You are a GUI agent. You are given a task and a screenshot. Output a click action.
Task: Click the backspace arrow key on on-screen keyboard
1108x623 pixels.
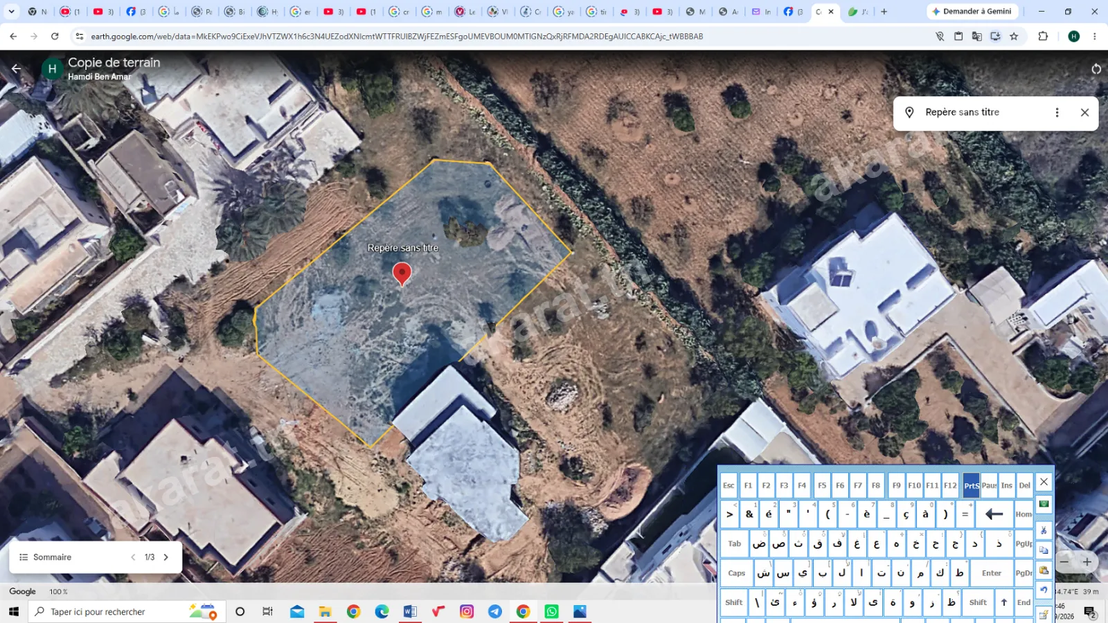click(994, 514)
